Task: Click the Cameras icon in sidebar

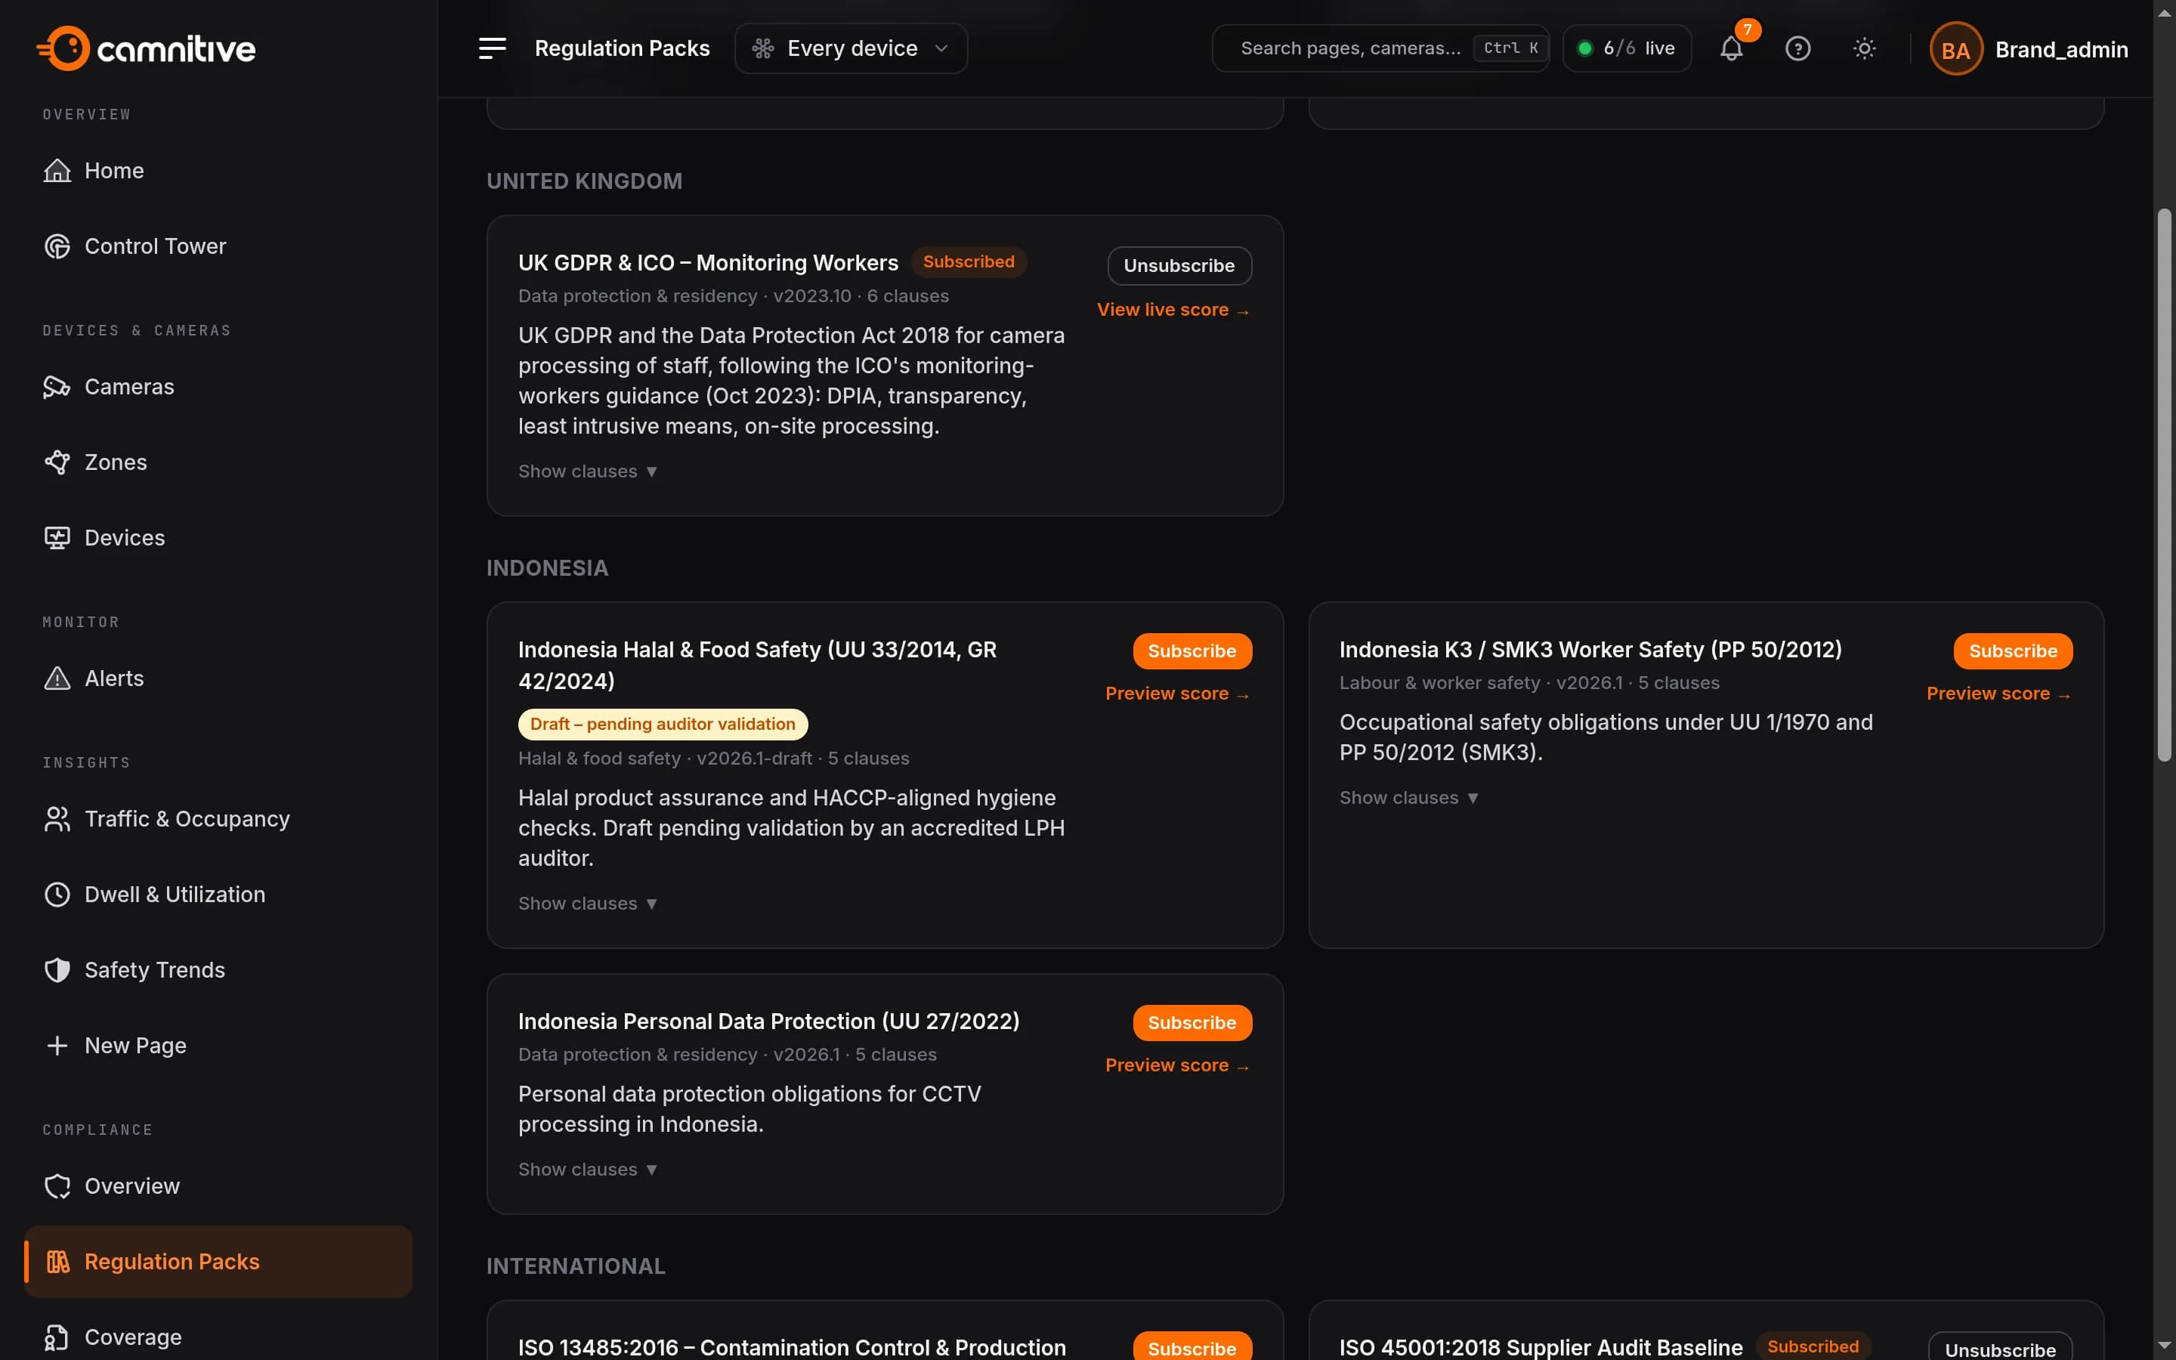Action: [x=57, y=387]
